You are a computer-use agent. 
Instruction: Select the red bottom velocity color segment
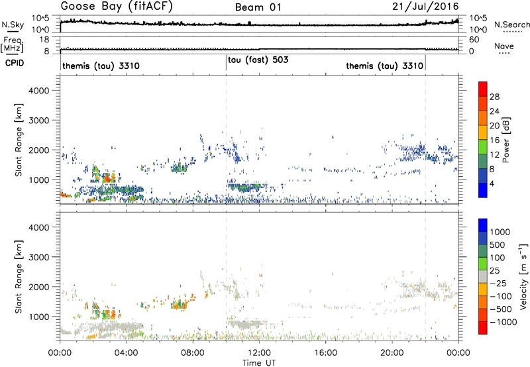(483, 328)
